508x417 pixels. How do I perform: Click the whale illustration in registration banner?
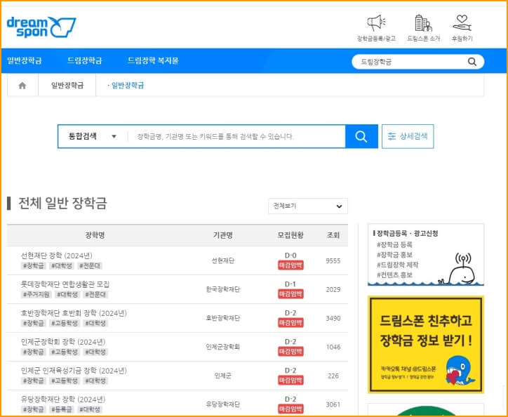coord(459,269)
